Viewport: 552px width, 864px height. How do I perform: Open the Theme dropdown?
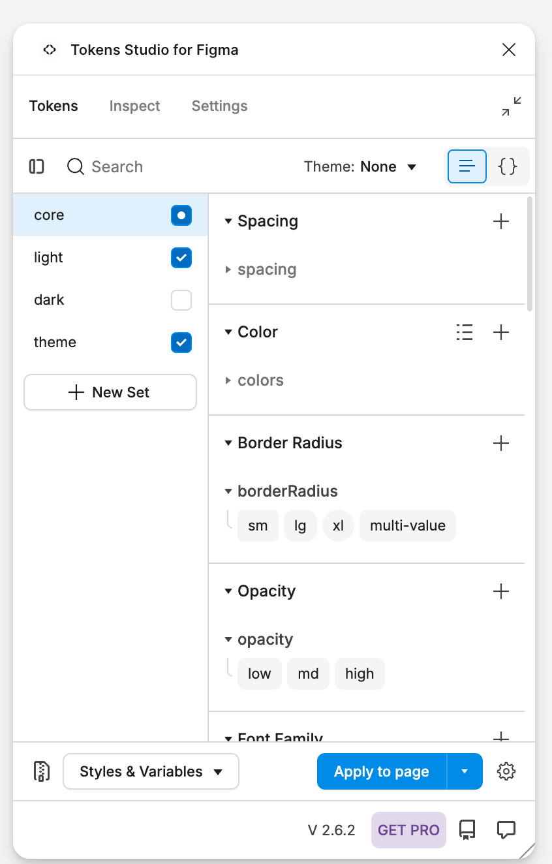pos(360,167)
